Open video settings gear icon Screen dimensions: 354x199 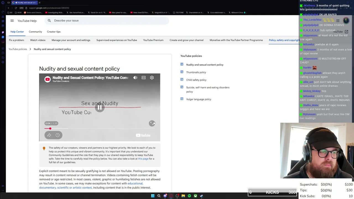click(152, 78)
